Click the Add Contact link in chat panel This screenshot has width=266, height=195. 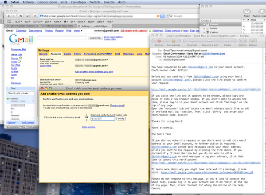coord(28,123)
